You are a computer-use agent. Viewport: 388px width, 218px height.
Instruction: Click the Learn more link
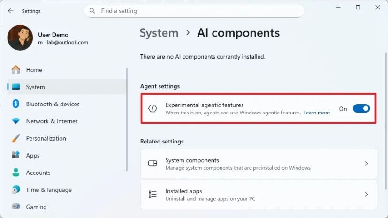(x=316, y=113)
